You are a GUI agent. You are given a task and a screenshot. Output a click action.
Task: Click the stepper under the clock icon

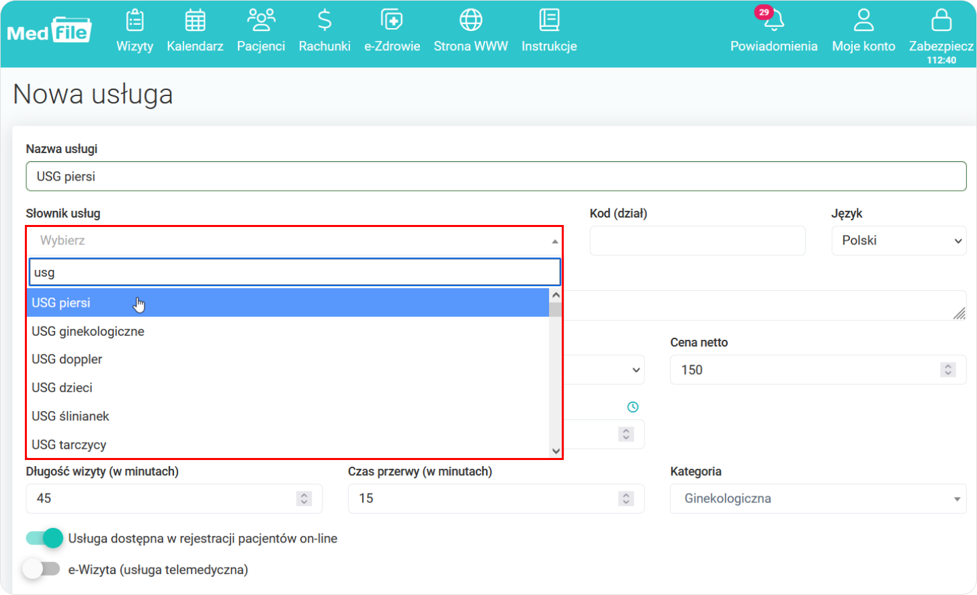coord(626,434)
